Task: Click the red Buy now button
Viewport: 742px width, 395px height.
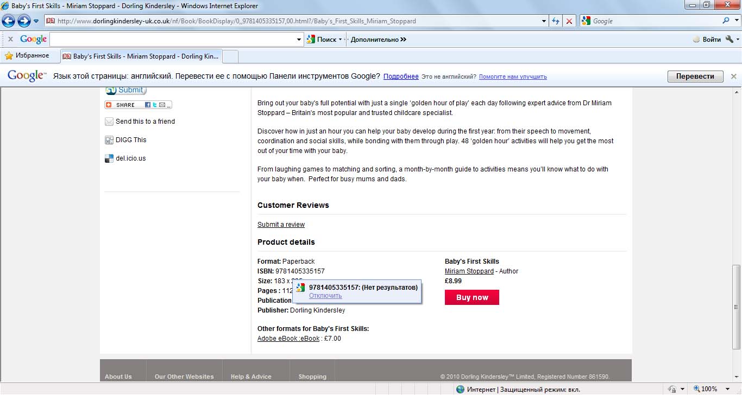Action: point(472,297)
